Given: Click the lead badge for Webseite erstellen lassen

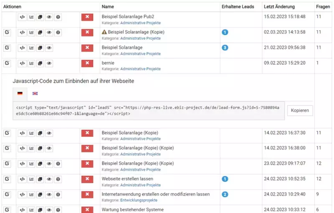Looking at the screenshot, I should point(225,179).
